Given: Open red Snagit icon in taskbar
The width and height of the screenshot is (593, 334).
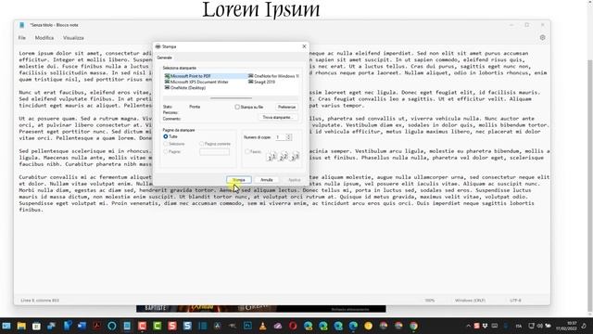Looking at the screenshot, I should pos(172,326).
